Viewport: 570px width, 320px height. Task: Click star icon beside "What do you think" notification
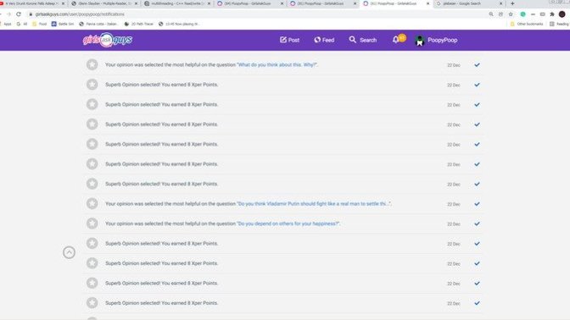click(x=92, y=64)
